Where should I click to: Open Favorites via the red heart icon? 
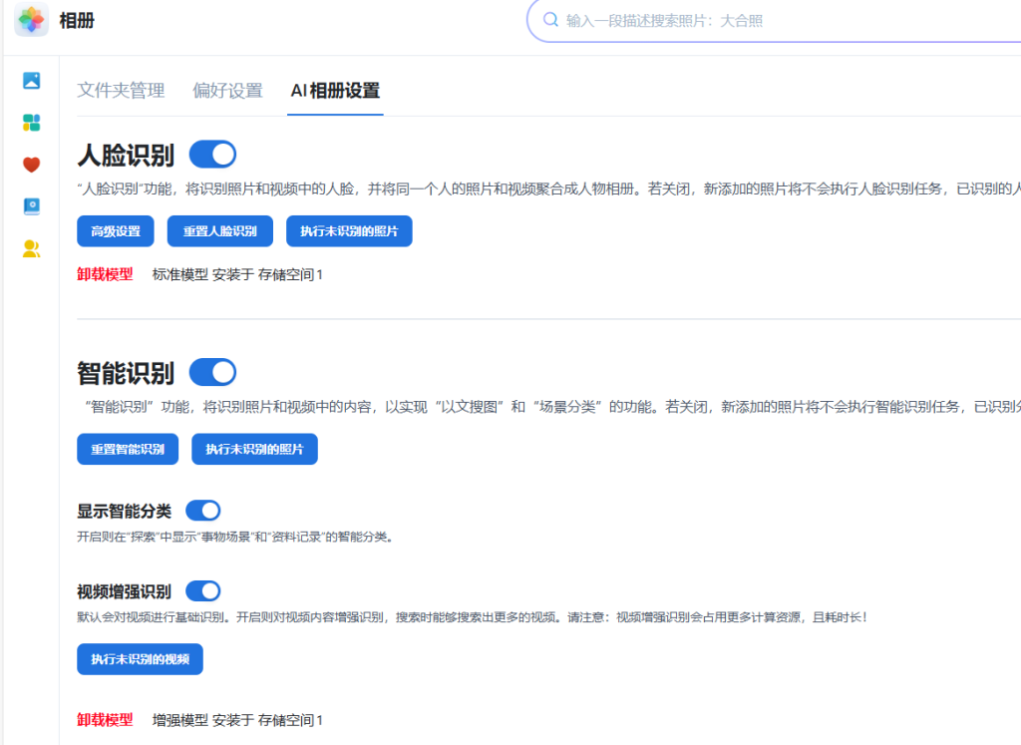click(x=31, y=165)
